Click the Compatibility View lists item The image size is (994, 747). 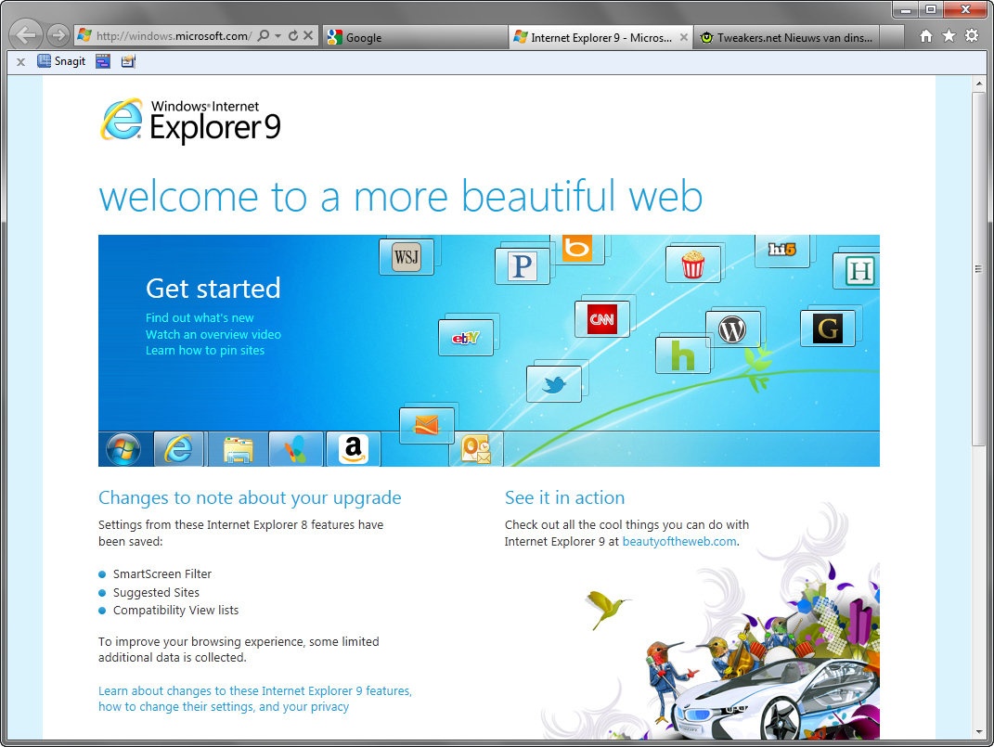click(175, 611)
